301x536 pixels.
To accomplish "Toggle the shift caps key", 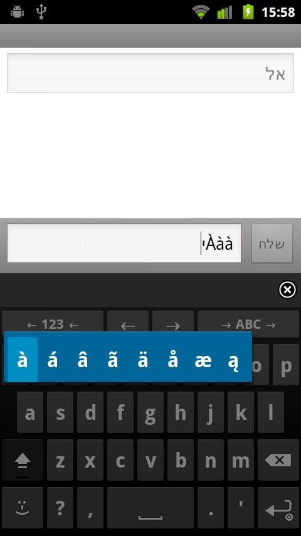I will point(23,460).
